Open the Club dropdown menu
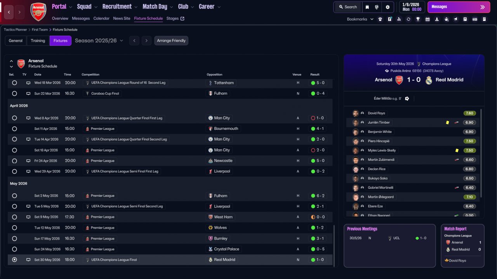The width and height of the screenshot is (497, 279). (186, 7)
